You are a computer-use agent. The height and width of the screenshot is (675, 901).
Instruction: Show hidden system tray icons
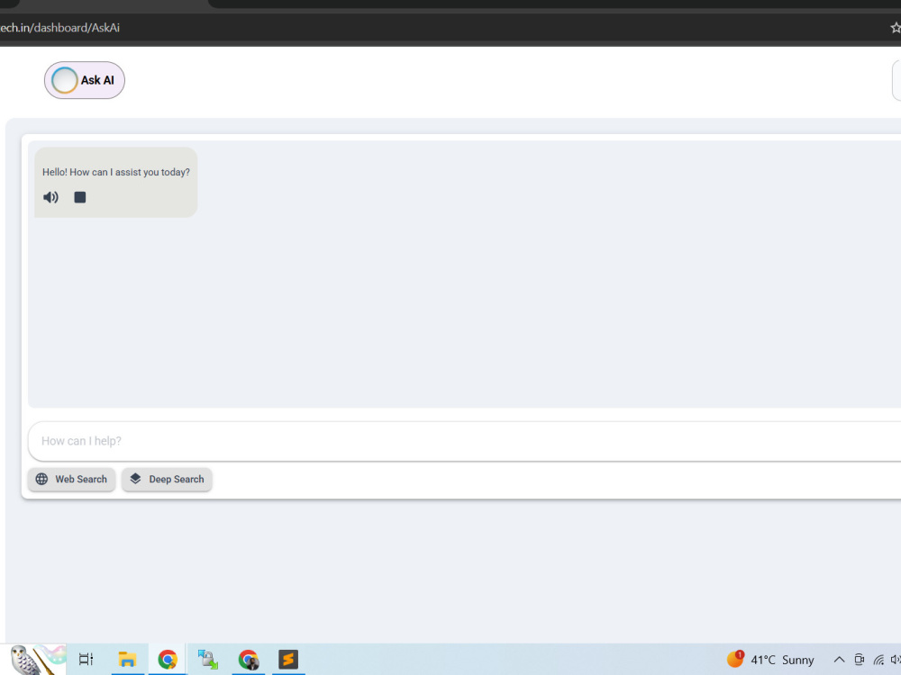click(839, 660)
